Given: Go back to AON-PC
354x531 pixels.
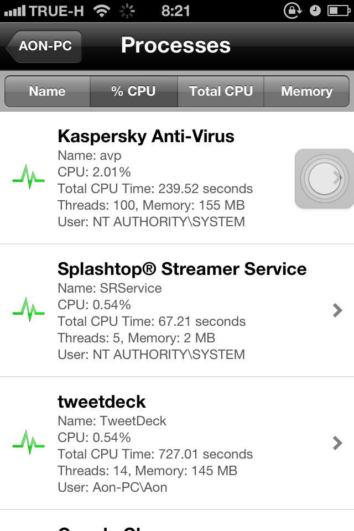Looking at the screenshot, I should pos(44,46).
